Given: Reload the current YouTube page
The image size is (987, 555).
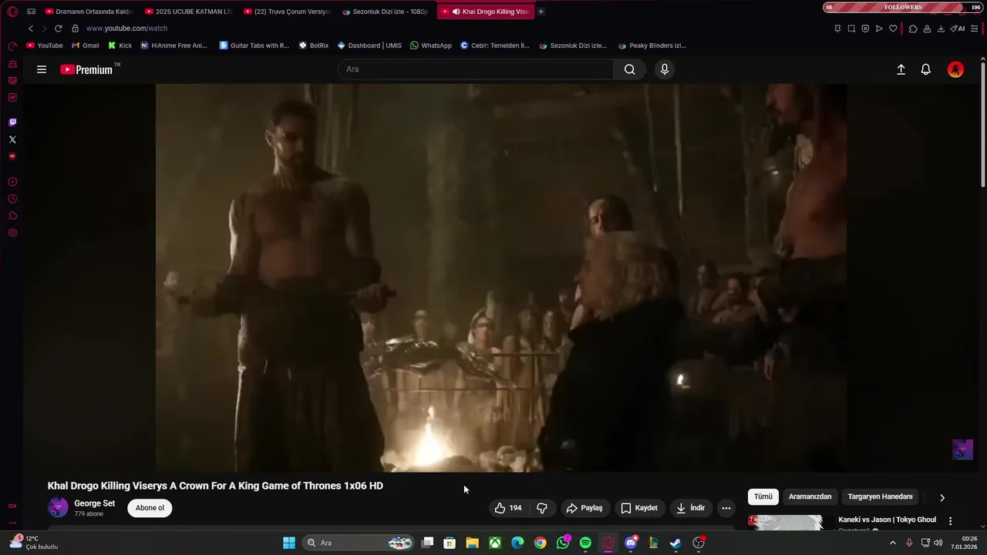Looking at the screenshot, I should (x=58, y=29).
